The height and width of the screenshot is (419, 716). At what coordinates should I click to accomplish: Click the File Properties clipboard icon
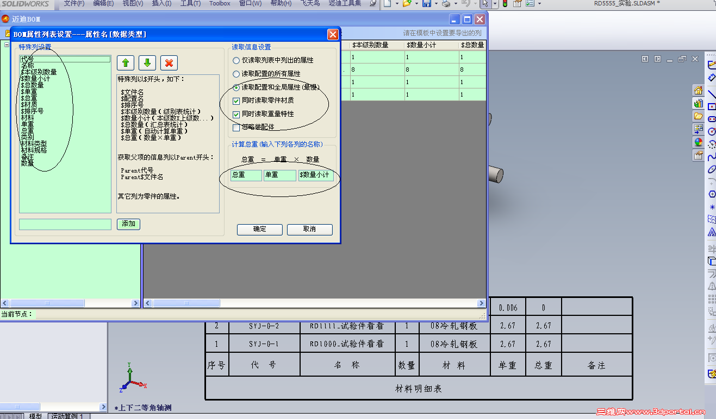(x=517, y=4)
